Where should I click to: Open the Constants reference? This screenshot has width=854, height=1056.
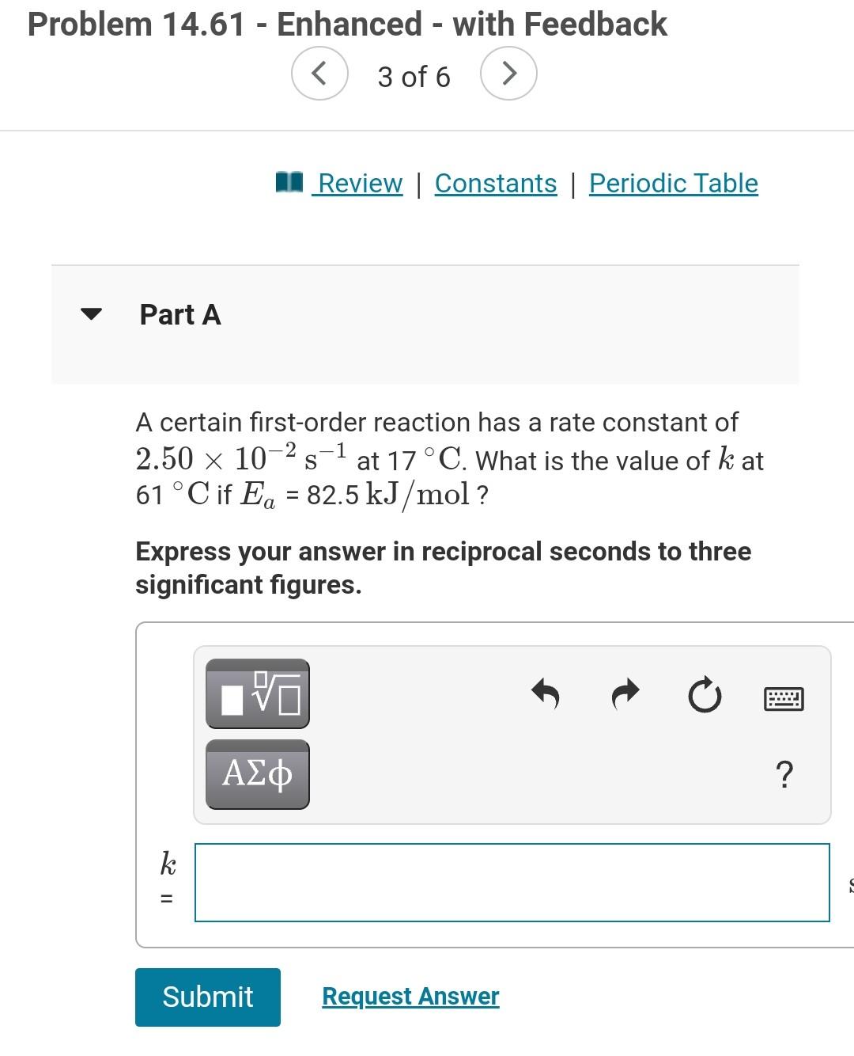[x=495, y=182]
